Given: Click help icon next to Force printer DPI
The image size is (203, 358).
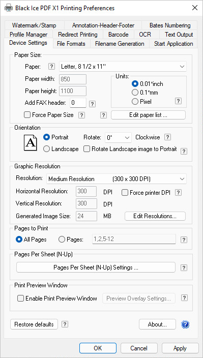Looking at the screenshot, I should click(x=179, y=193).
